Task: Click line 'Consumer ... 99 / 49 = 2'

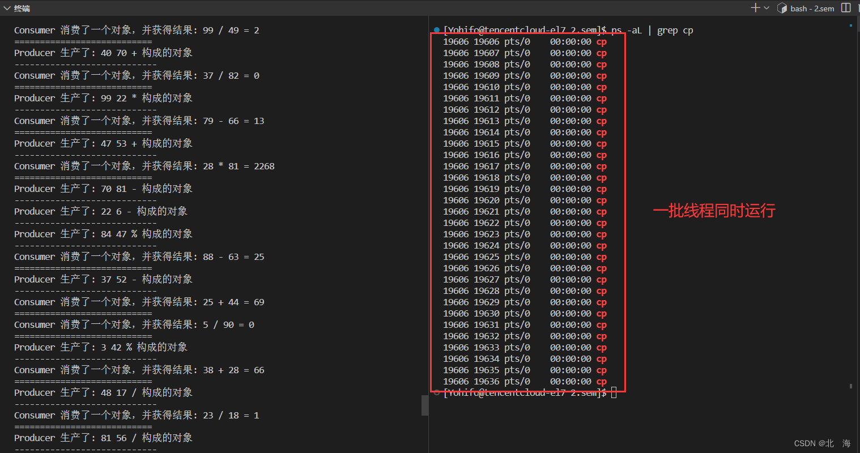Action: 137,30
